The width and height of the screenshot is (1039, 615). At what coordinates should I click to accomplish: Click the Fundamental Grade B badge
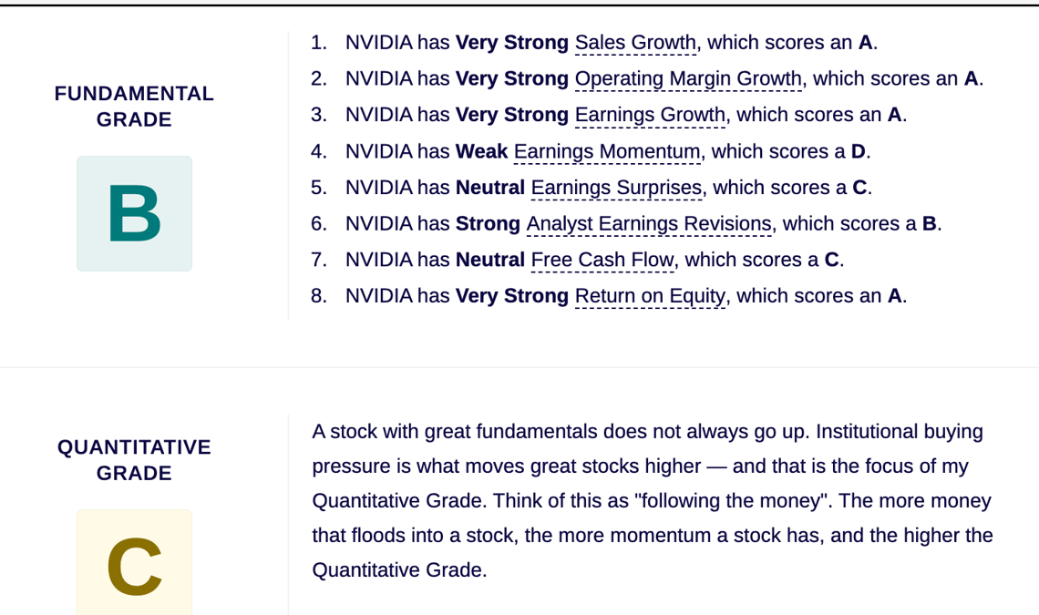pyautogui.click(x=135, y=213)
